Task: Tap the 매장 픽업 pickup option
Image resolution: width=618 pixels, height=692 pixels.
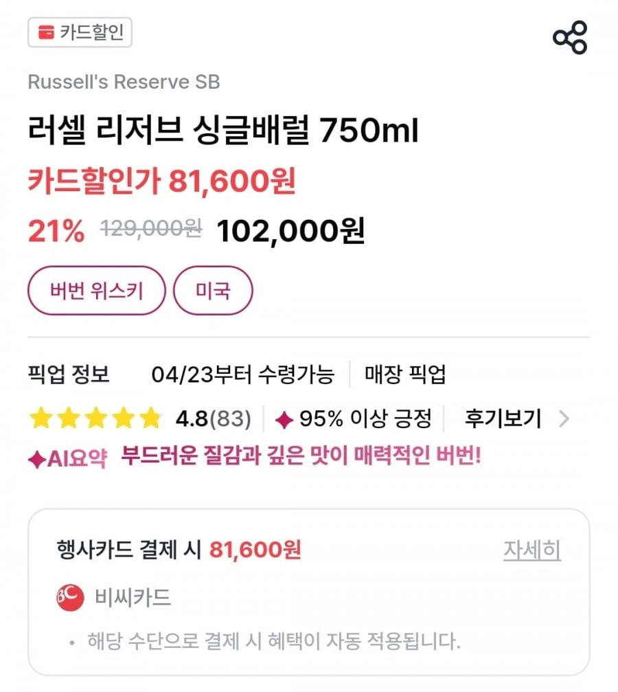Action: [x=405, y=375]
